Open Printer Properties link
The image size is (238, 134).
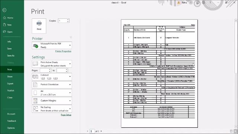pos(63,51)
